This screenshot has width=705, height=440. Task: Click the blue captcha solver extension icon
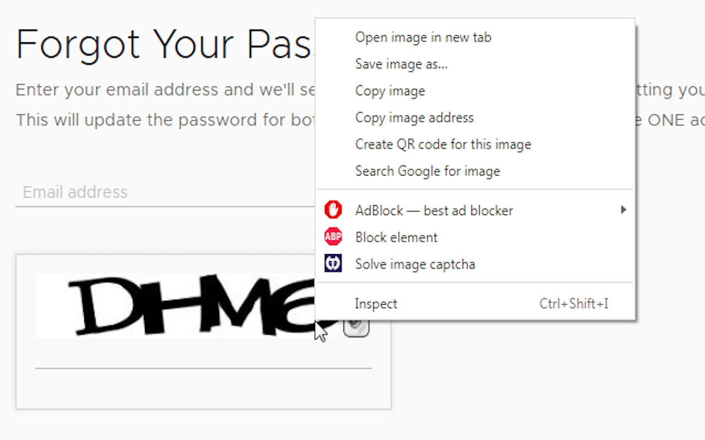[333, 263]
